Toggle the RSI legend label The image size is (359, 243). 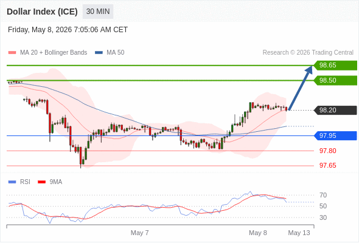click(x=25, y=182)
